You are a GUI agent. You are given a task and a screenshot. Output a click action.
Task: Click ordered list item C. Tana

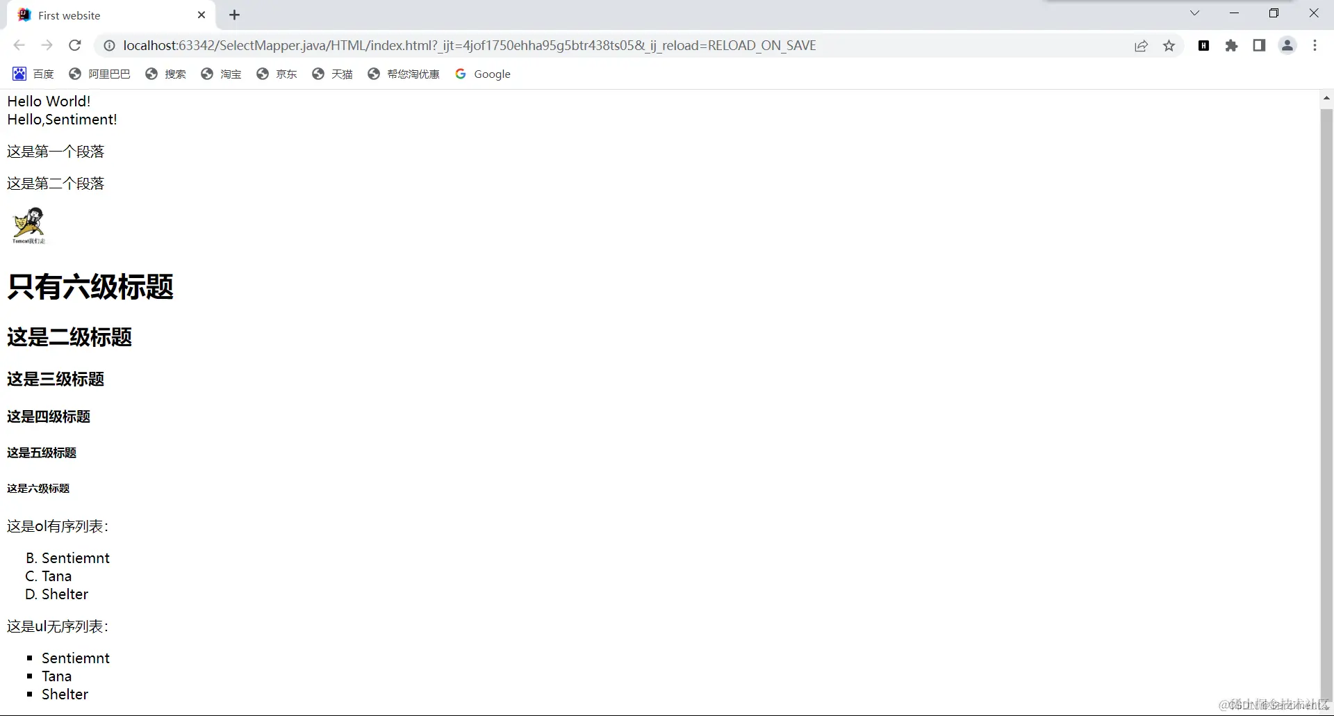49,576
